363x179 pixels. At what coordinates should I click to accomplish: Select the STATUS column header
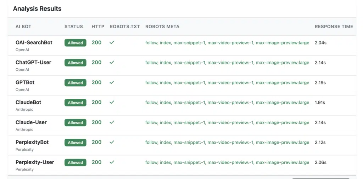(74, 27)
